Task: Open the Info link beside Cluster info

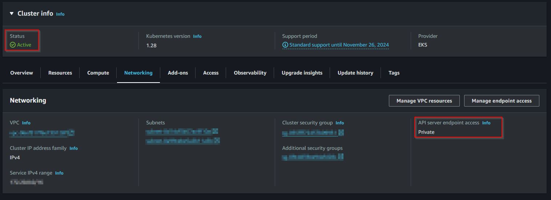Action: [x=60, y=14]
